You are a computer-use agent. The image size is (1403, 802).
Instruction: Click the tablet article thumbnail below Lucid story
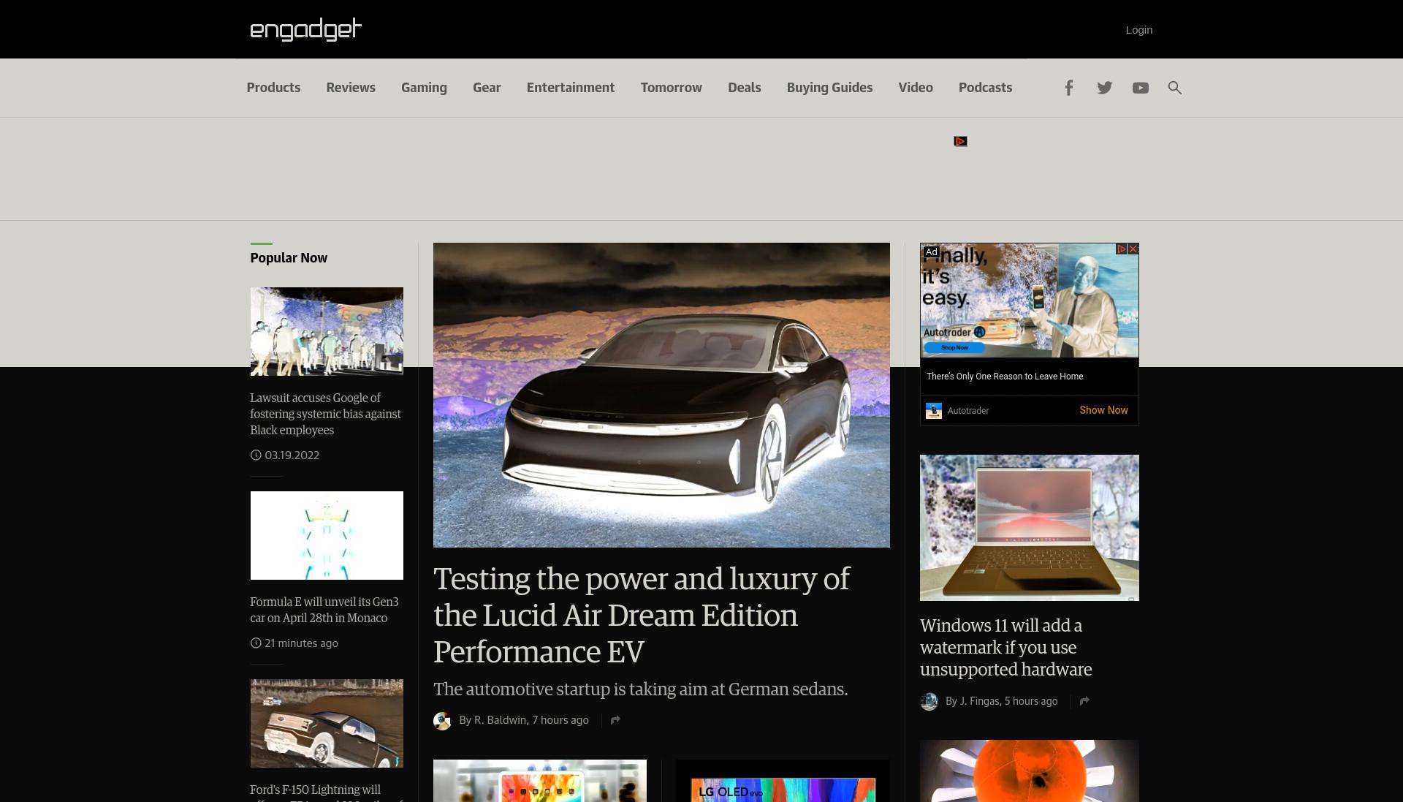(540, 781)
